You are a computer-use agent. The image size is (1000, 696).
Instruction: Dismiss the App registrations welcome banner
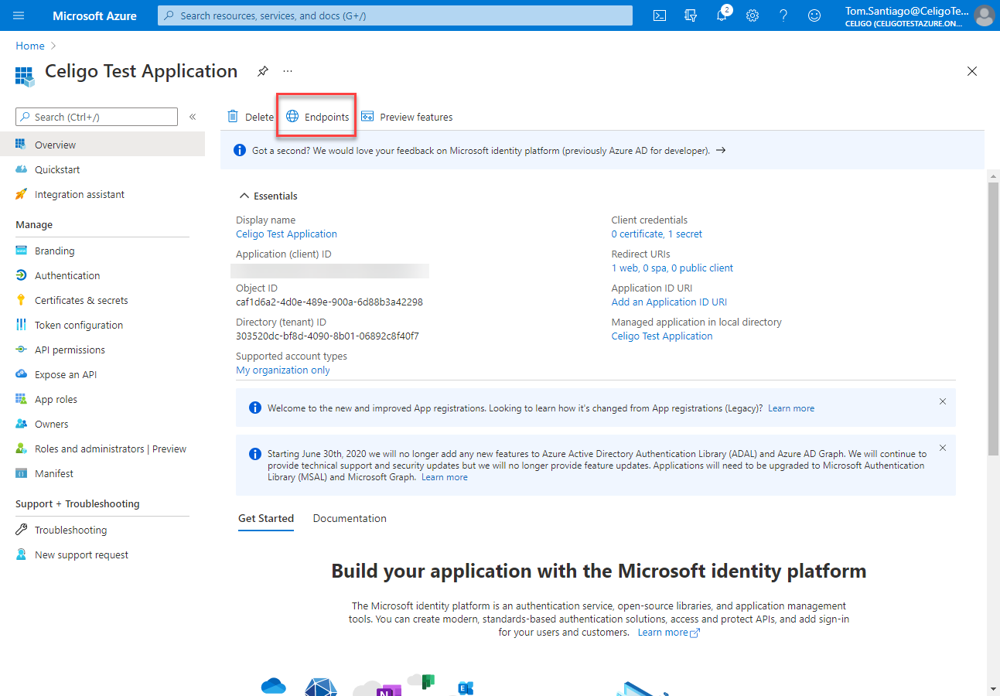point(942,401)
